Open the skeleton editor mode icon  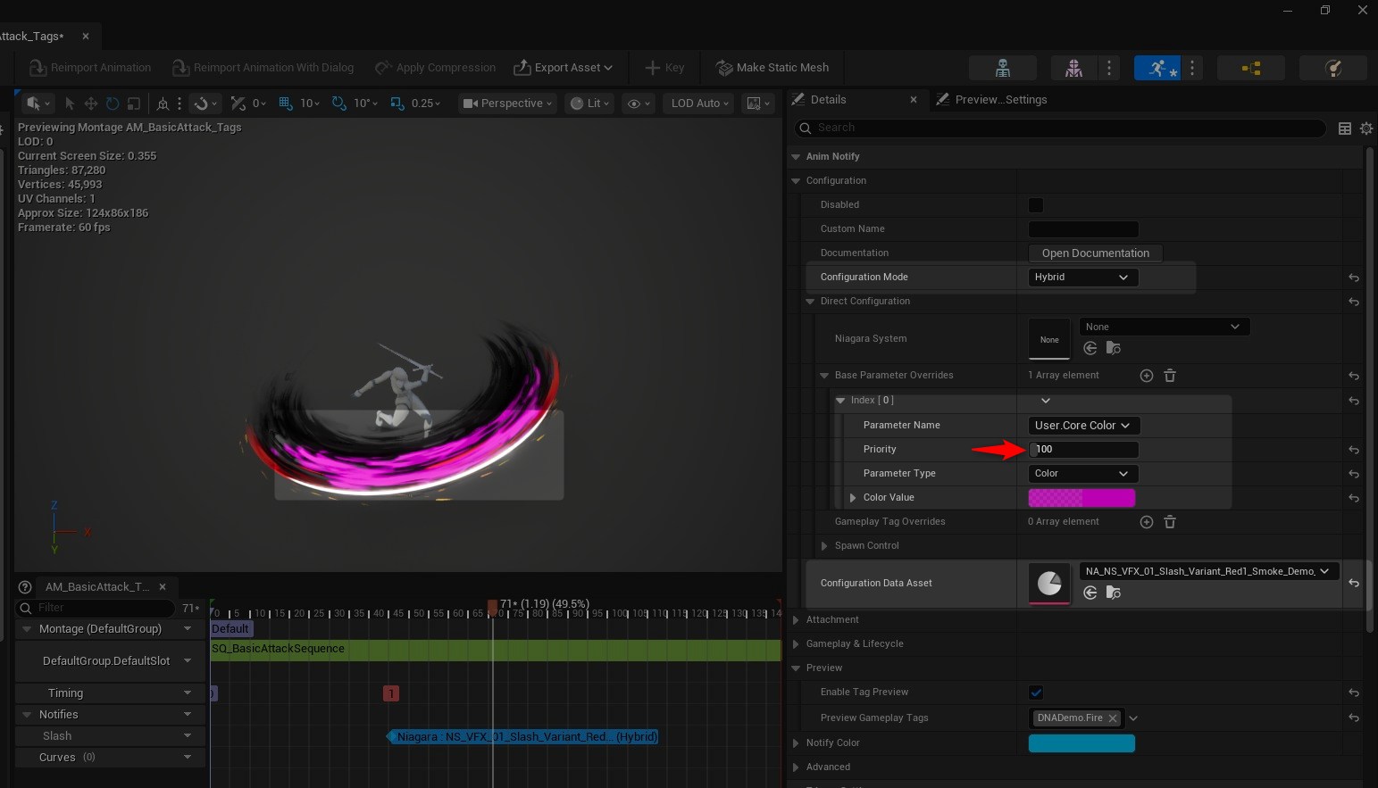coord(1003,68)
